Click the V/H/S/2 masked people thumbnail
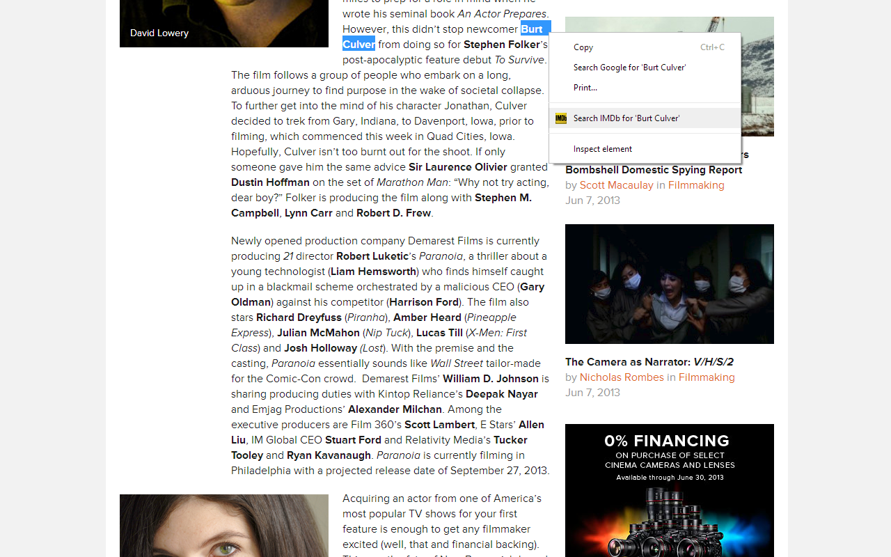The image size is (891, 557). pyautogui.click(x=669, y=284)
